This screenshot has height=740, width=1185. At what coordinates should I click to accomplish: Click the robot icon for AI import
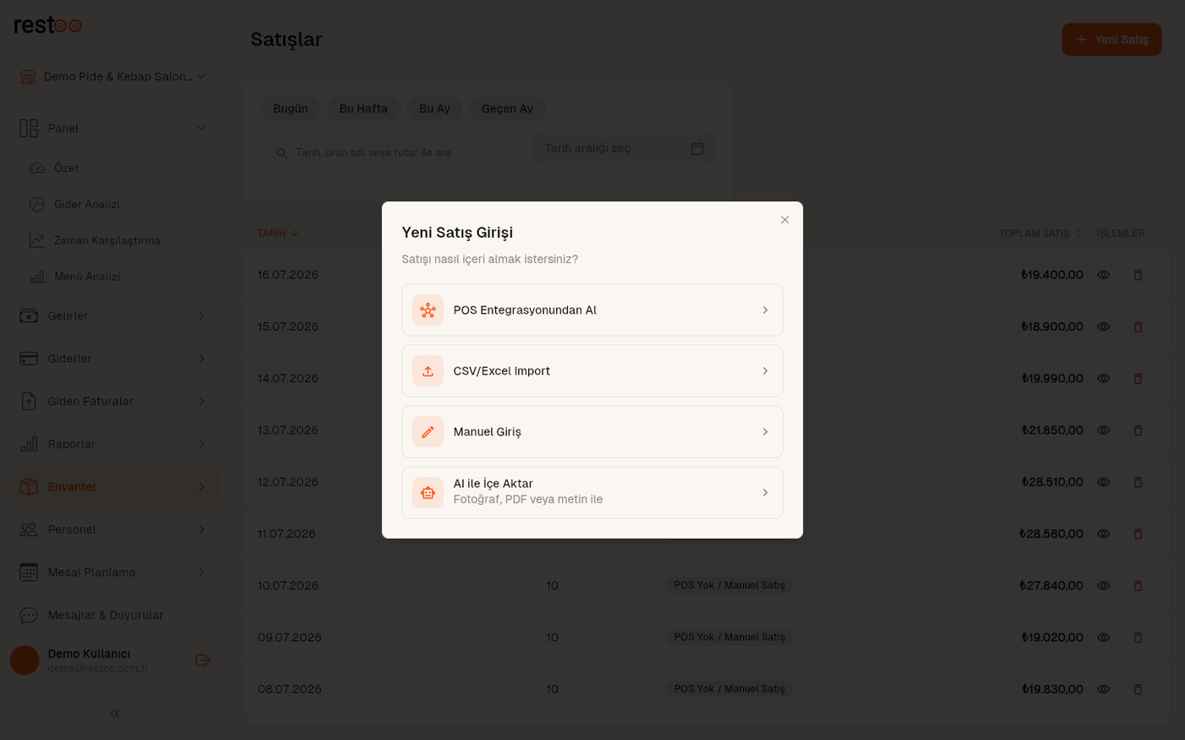pyautogui.click(x=427, y=493)
